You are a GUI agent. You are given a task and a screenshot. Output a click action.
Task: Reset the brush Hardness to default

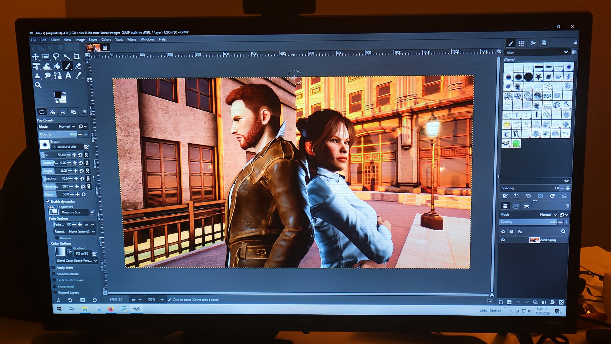pos(83,187)
